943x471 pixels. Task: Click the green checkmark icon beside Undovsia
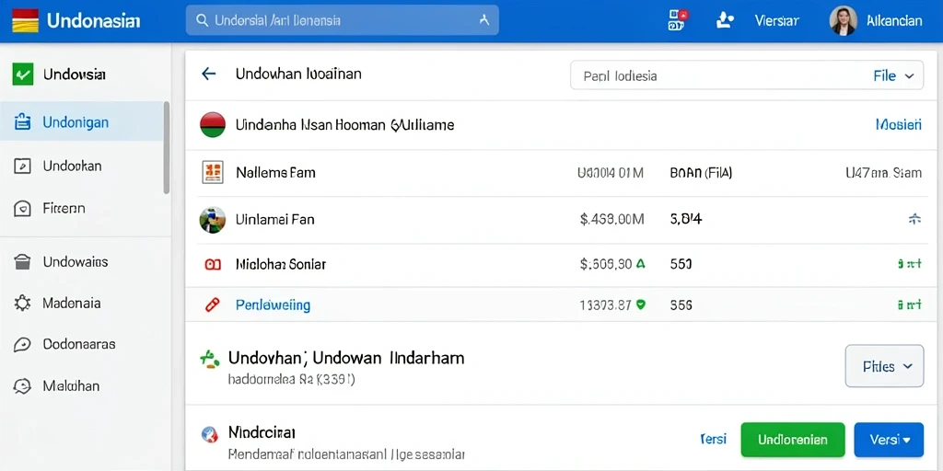pos(22,75)
